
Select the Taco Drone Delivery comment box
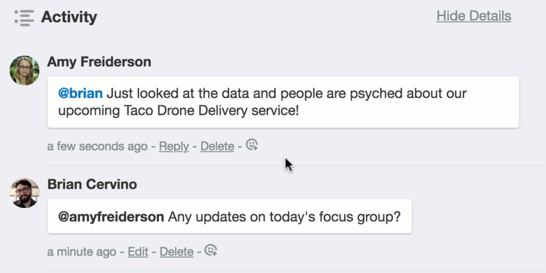283,102
